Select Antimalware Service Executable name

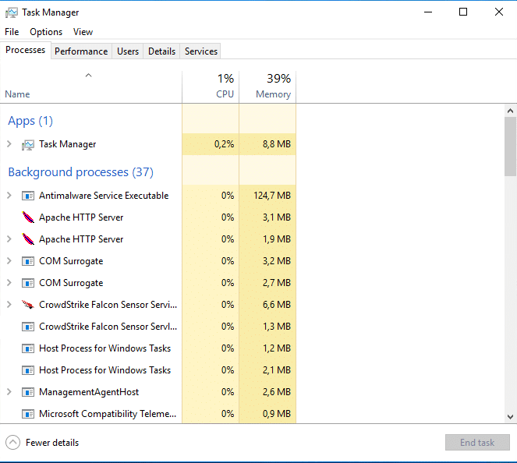[104, 196]
